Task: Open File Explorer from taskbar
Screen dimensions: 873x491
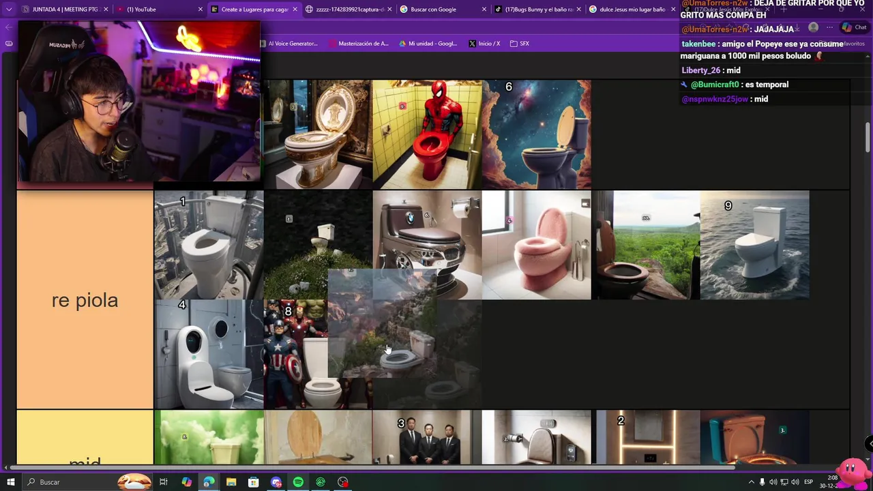Action: point(231,482)
